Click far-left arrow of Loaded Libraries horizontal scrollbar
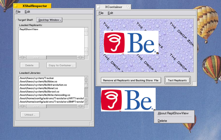 (21, 106)
